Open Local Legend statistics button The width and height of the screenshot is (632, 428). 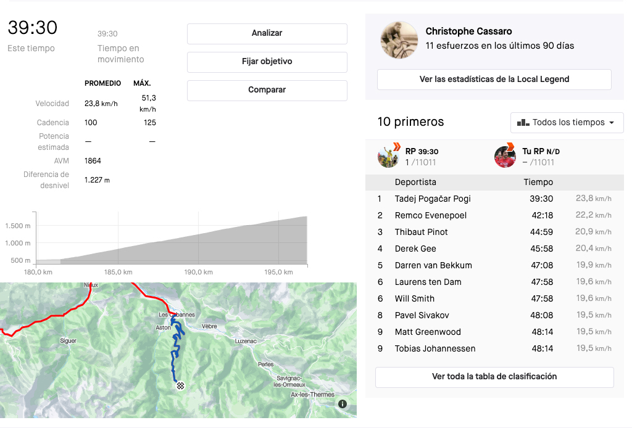(494, 80)
